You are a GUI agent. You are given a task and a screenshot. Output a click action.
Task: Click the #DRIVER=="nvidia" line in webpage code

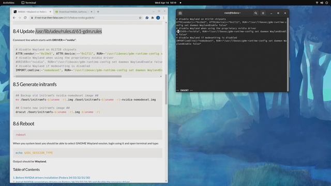tap(89, 62)
